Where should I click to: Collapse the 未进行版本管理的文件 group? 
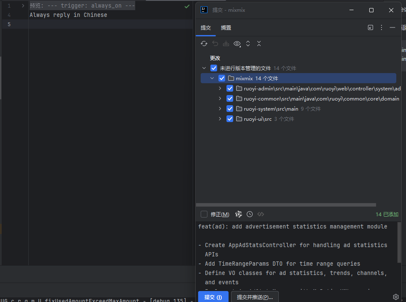204,68
